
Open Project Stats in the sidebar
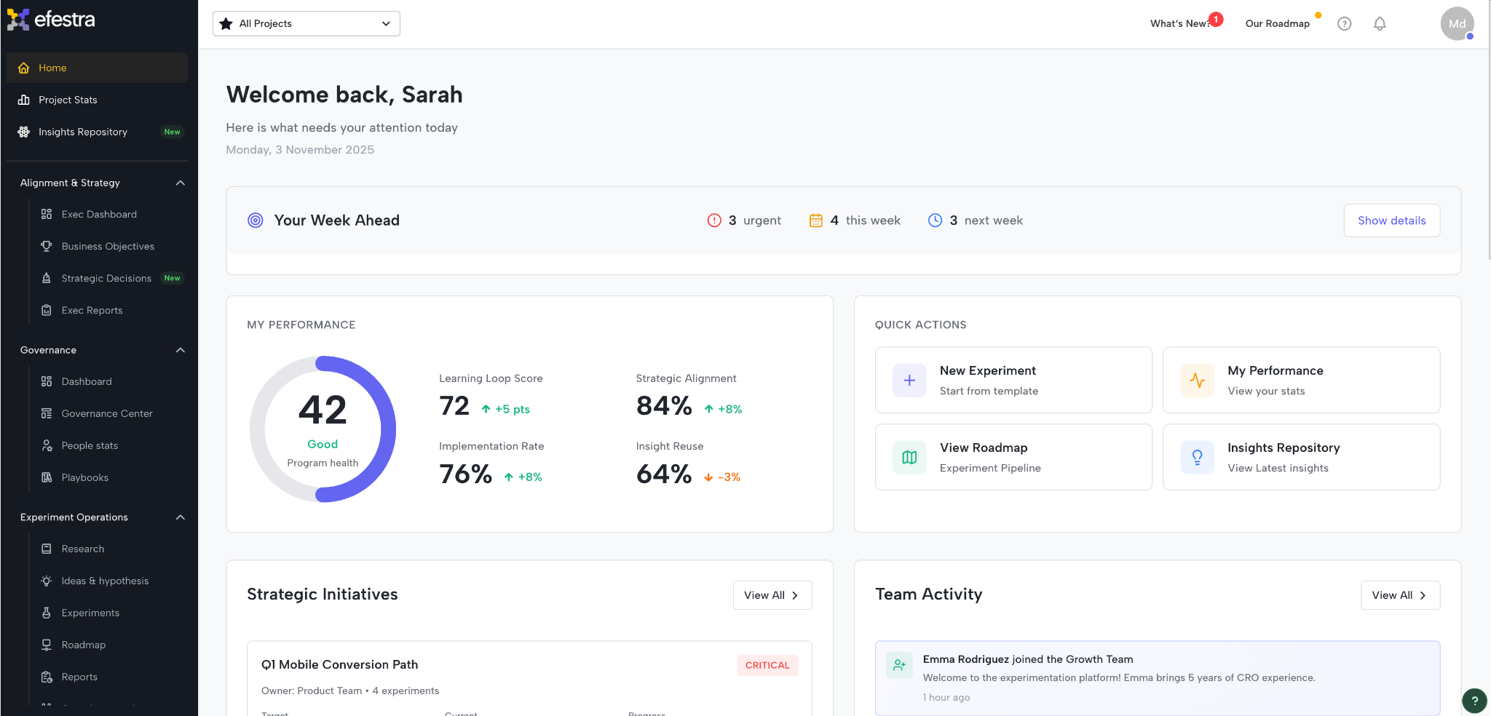pyautogui.click(x=68, y=100)
